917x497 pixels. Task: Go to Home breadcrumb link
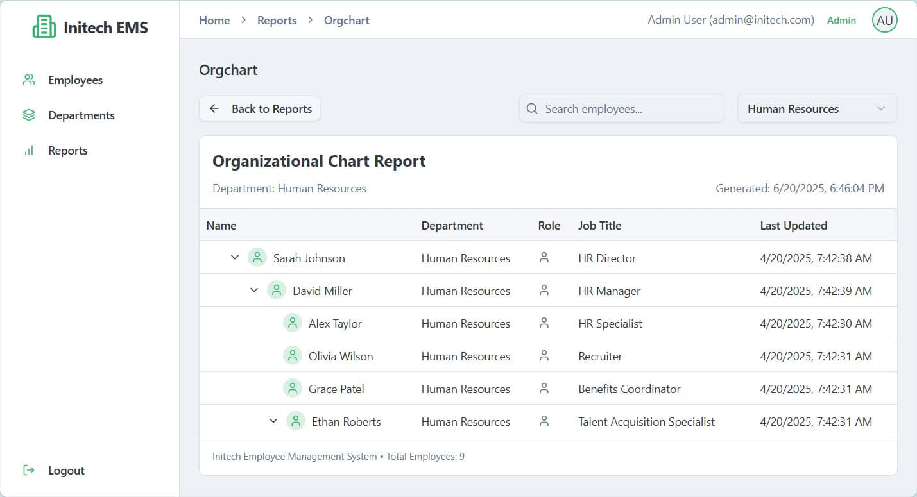(214, 21)
